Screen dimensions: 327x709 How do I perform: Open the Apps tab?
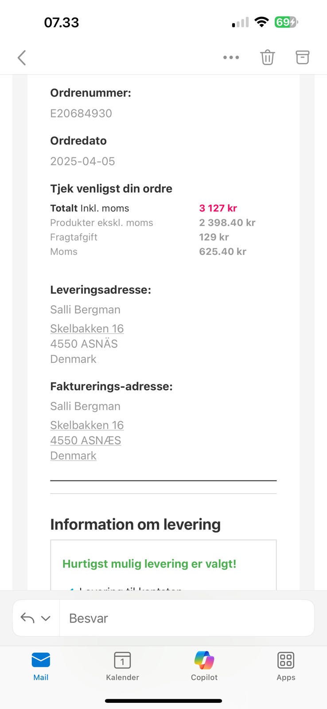point(286,666)
